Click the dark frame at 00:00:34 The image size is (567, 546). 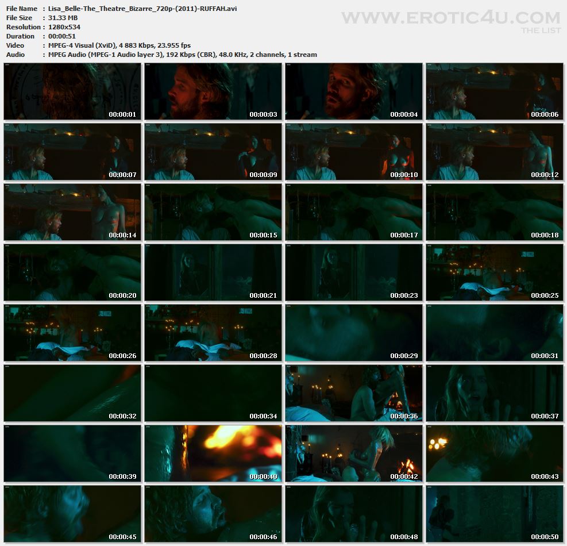pos(213,393)
